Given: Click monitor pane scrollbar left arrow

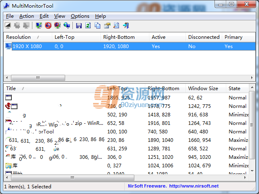Looking at the screenshot, I should click(x=7, y=78).
